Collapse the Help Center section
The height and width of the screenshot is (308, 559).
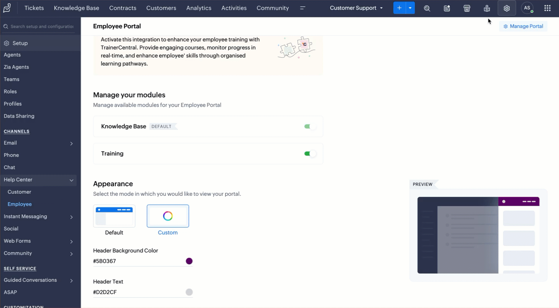point(71,180)
